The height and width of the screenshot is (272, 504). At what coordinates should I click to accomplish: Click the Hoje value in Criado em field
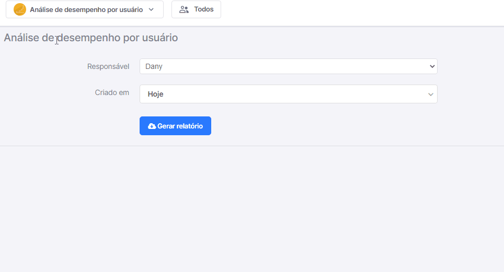click(156, 94)
